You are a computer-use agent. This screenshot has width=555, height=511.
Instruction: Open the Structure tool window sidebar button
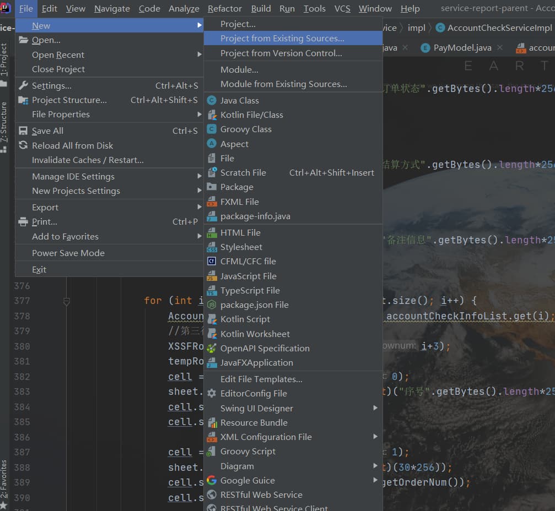pyautogui.click(x=4, y=124)
